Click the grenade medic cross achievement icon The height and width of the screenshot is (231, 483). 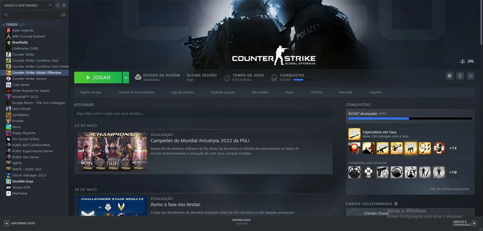[439, 148]
